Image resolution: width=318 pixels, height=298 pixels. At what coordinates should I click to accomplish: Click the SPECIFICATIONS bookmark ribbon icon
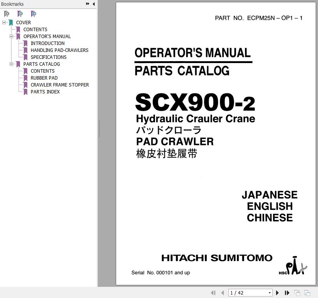(x=25, y=57)
